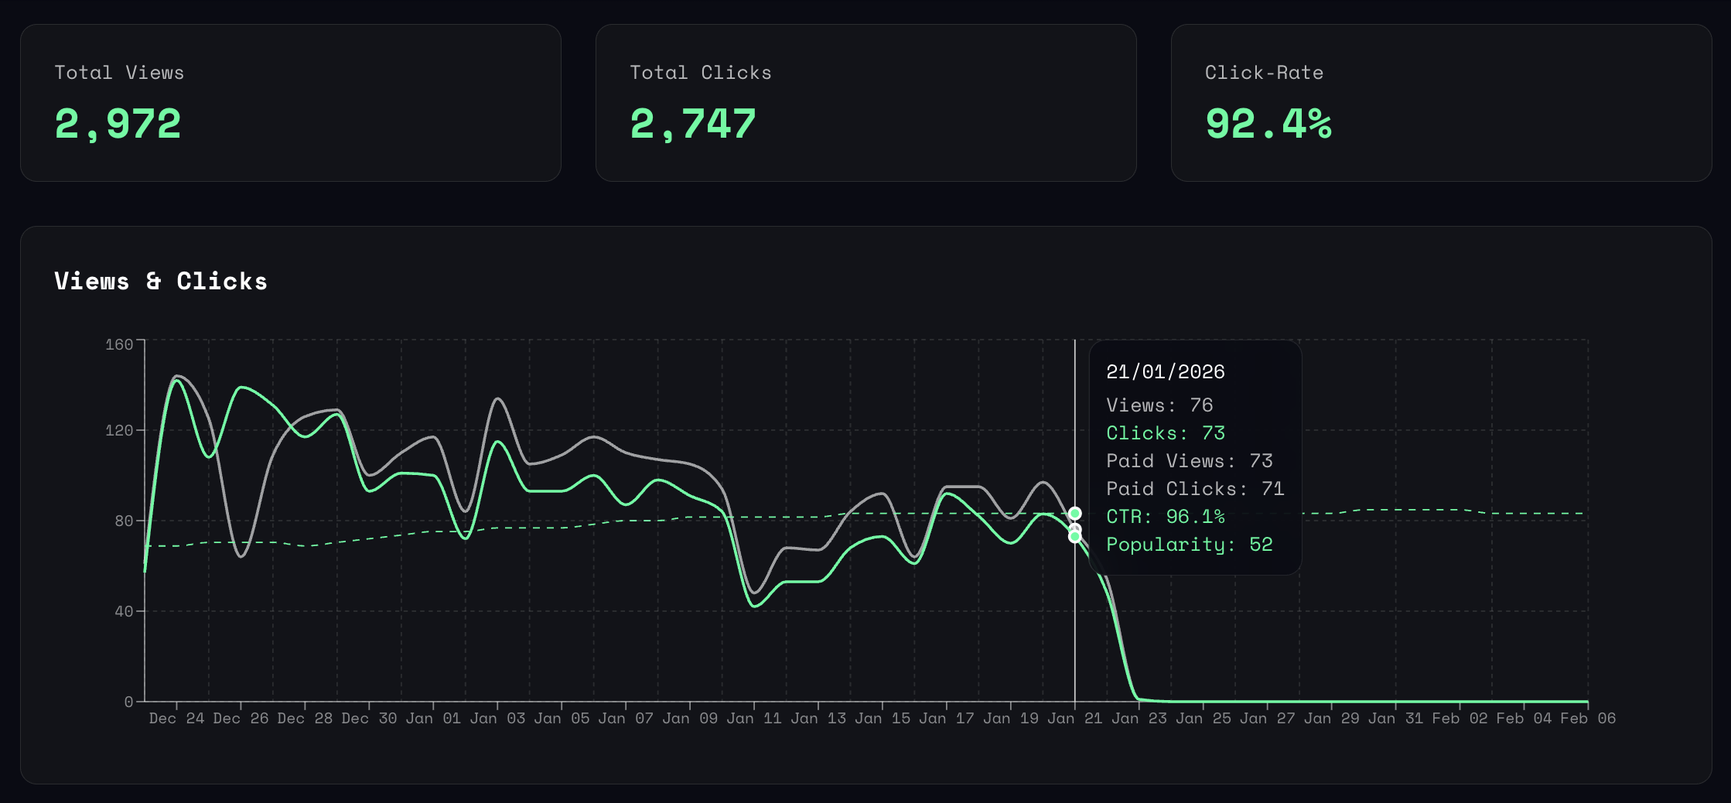Click the Paid Views: 73 tooltip line
Image resolution: width=1731 pixels, height=803 pixels.
[1190, 460]
